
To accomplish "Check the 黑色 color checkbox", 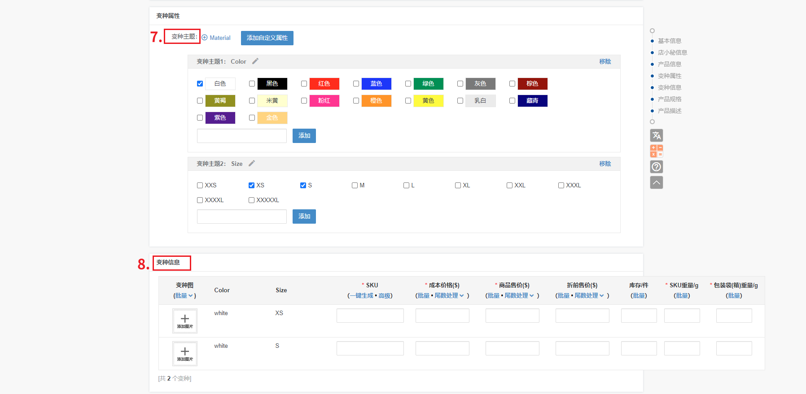I will (x=252, y=84).
